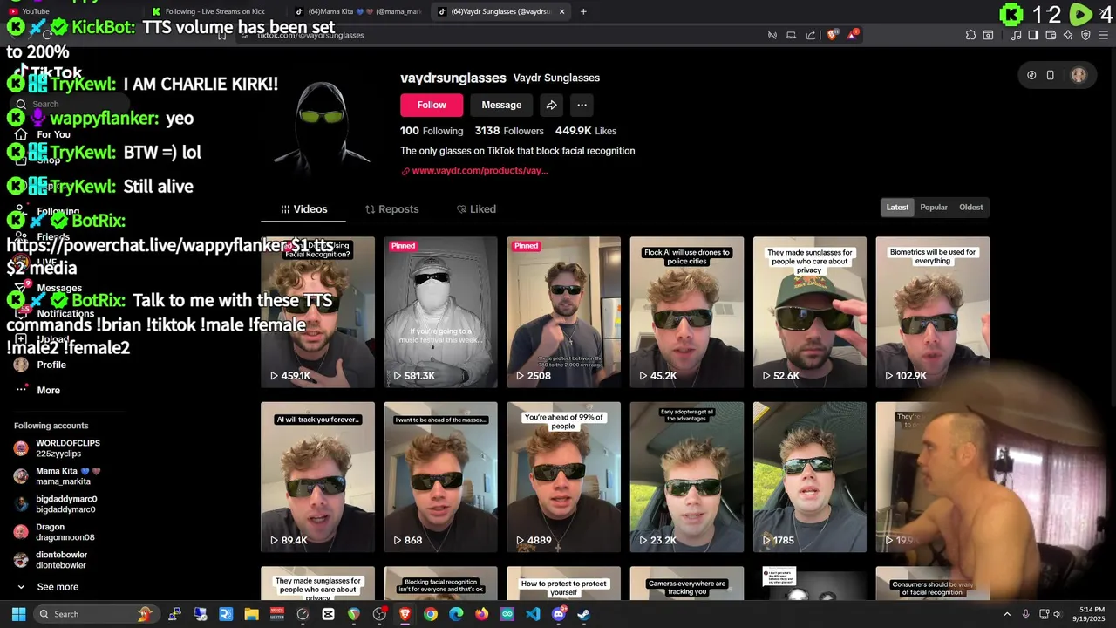
Task: Click the share page icon in address bar
Action: (x=811, y=35)
